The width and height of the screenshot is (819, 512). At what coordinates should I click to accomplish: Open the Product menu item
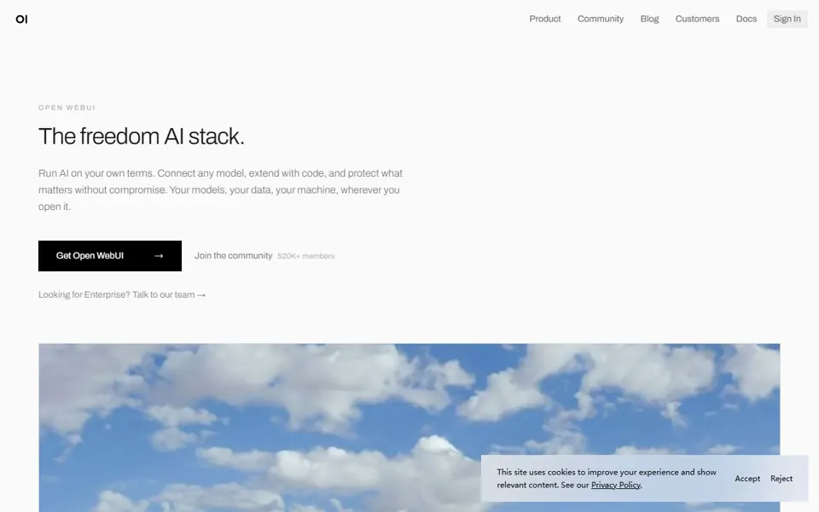click(545, 19)
